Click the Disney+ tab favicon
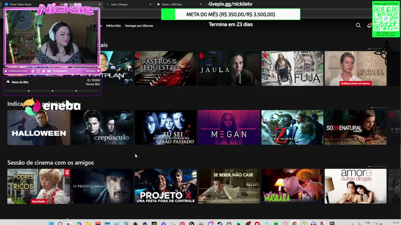Viewport: 401px width, 225px height. point(108,4)
